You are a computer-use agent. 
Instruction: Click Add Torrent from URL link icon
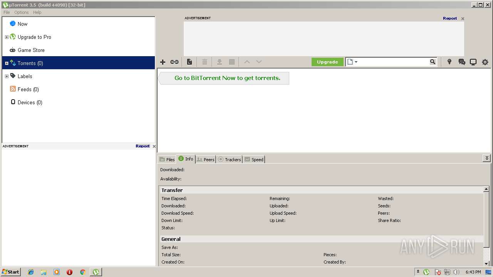[x=174, y=62]
